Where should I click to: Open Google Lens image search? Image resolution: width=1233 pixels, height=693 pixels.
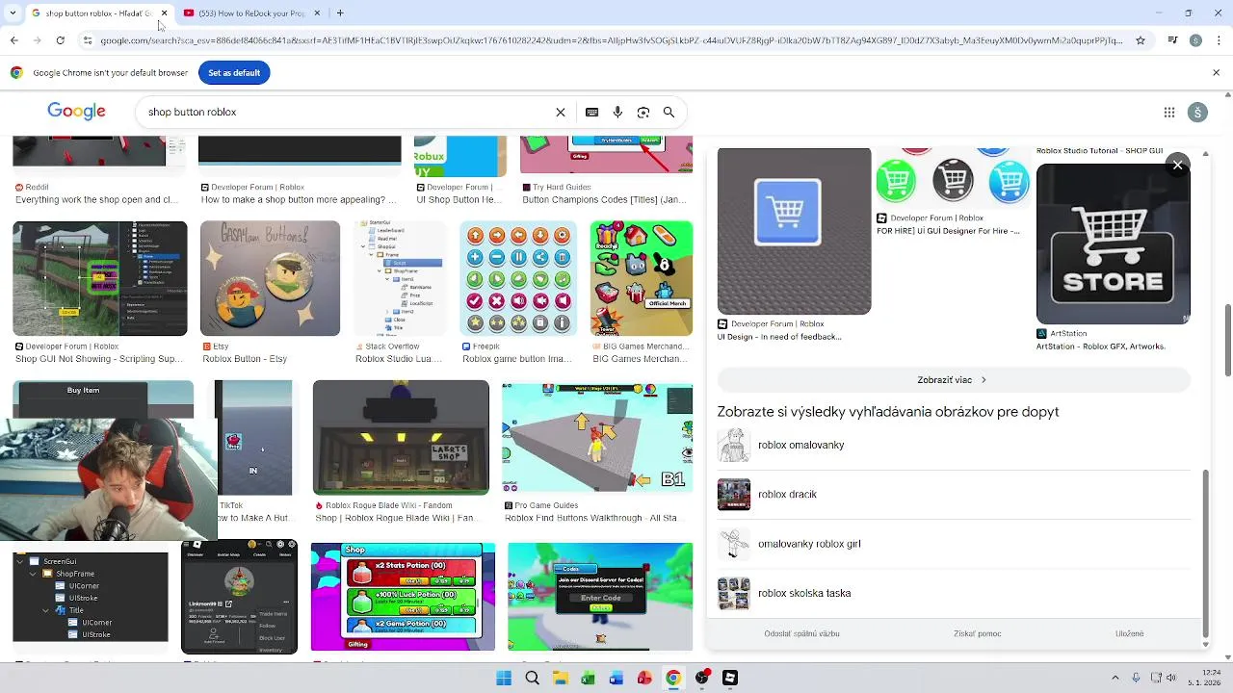(643, 112)
